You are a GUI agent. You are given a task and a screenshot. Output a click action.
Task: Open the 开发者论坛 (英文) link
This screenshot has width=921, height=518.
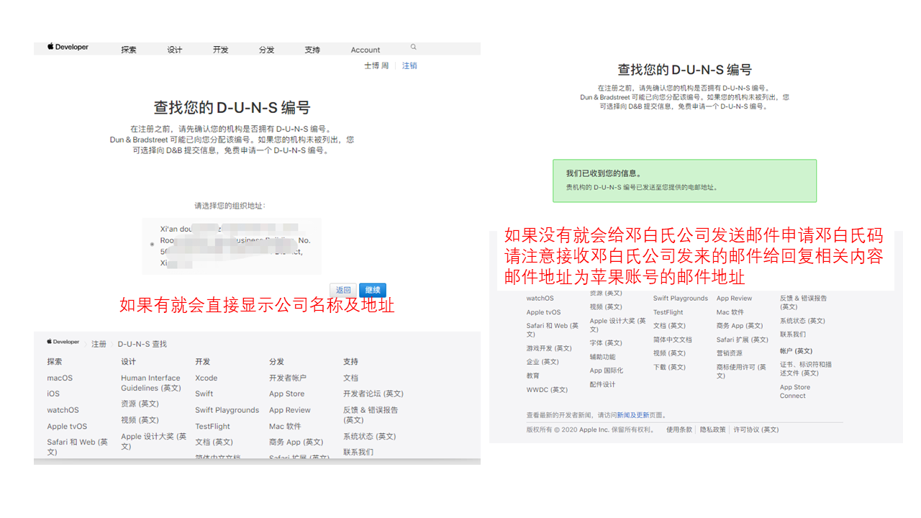373,394
